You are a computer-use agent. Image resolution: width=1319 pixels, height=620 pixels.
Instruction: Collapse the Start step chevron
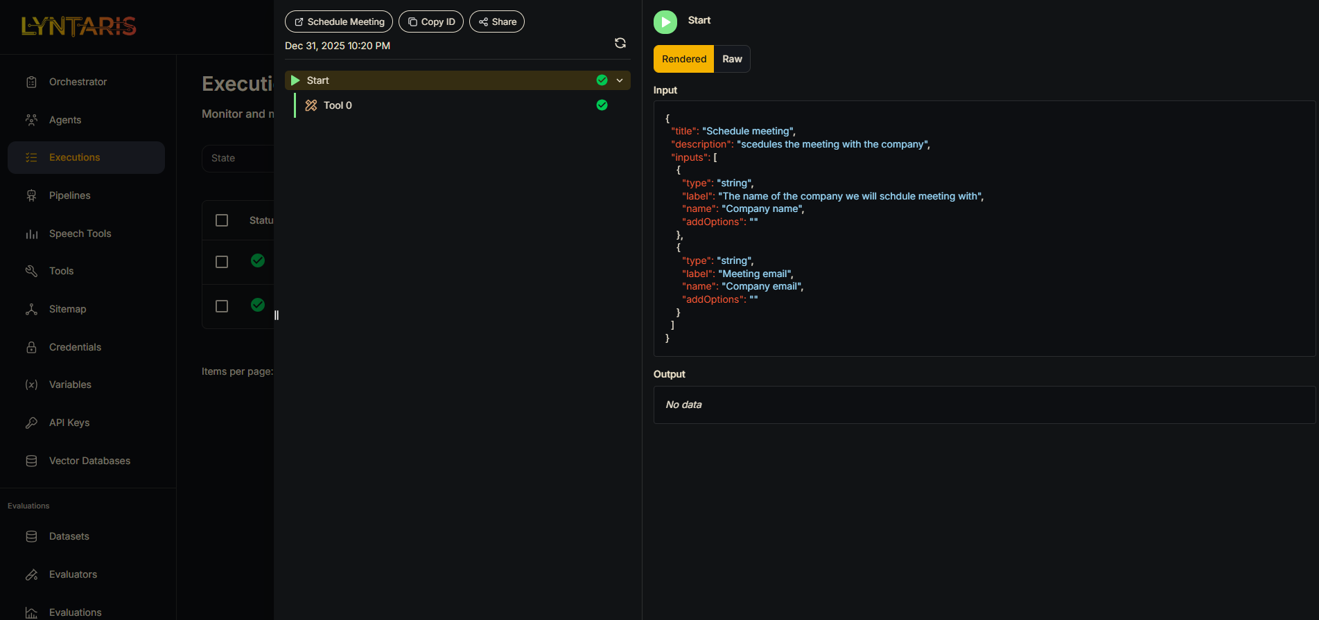click(x=620, y=80)
